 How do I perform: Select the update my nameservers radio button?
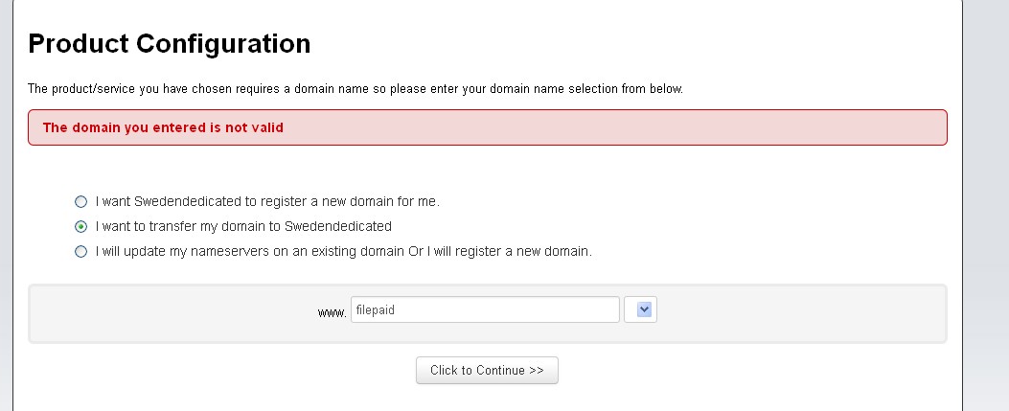[x=80, y=252]
